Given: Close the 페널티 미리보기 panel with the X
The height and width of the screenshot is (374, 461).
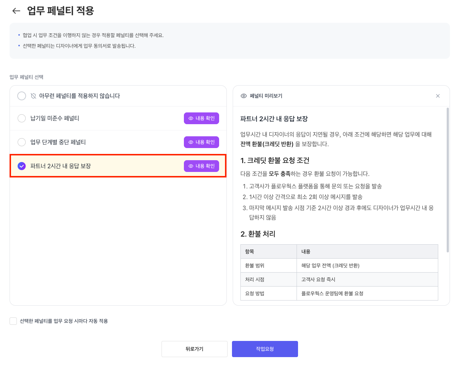Looking at the screenshot, I should (x=438, y=96).
